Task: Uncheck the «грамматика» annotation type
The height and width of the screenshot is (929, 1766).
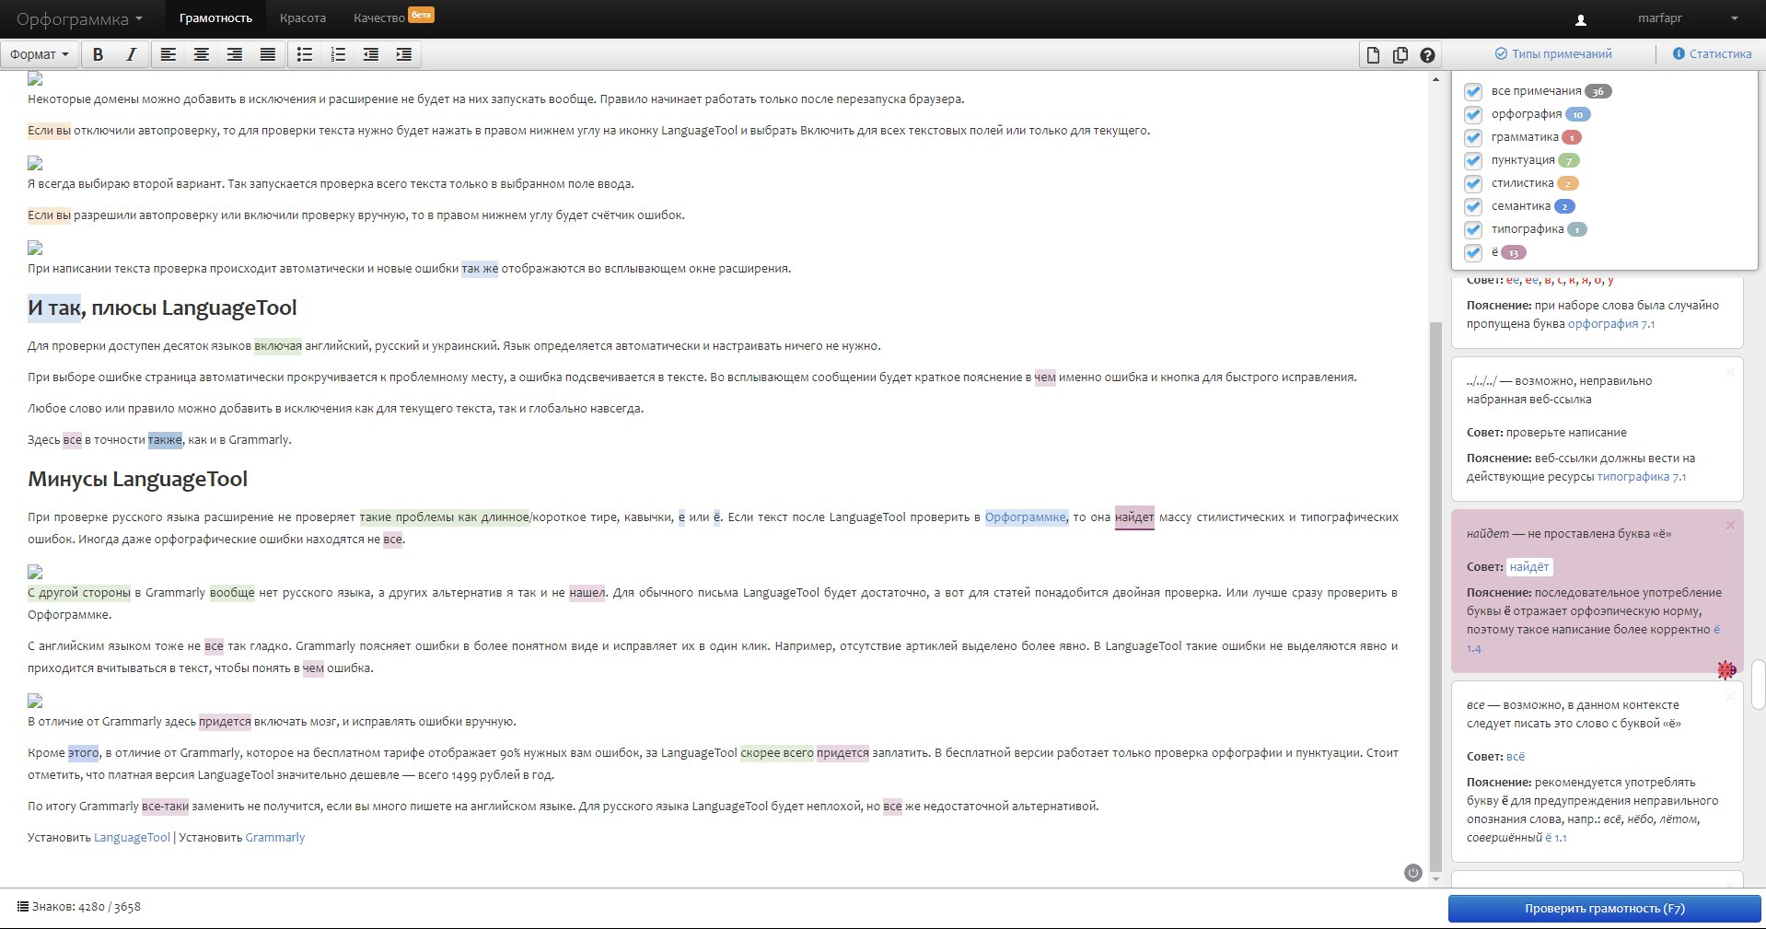Action: pos(1473,137)
